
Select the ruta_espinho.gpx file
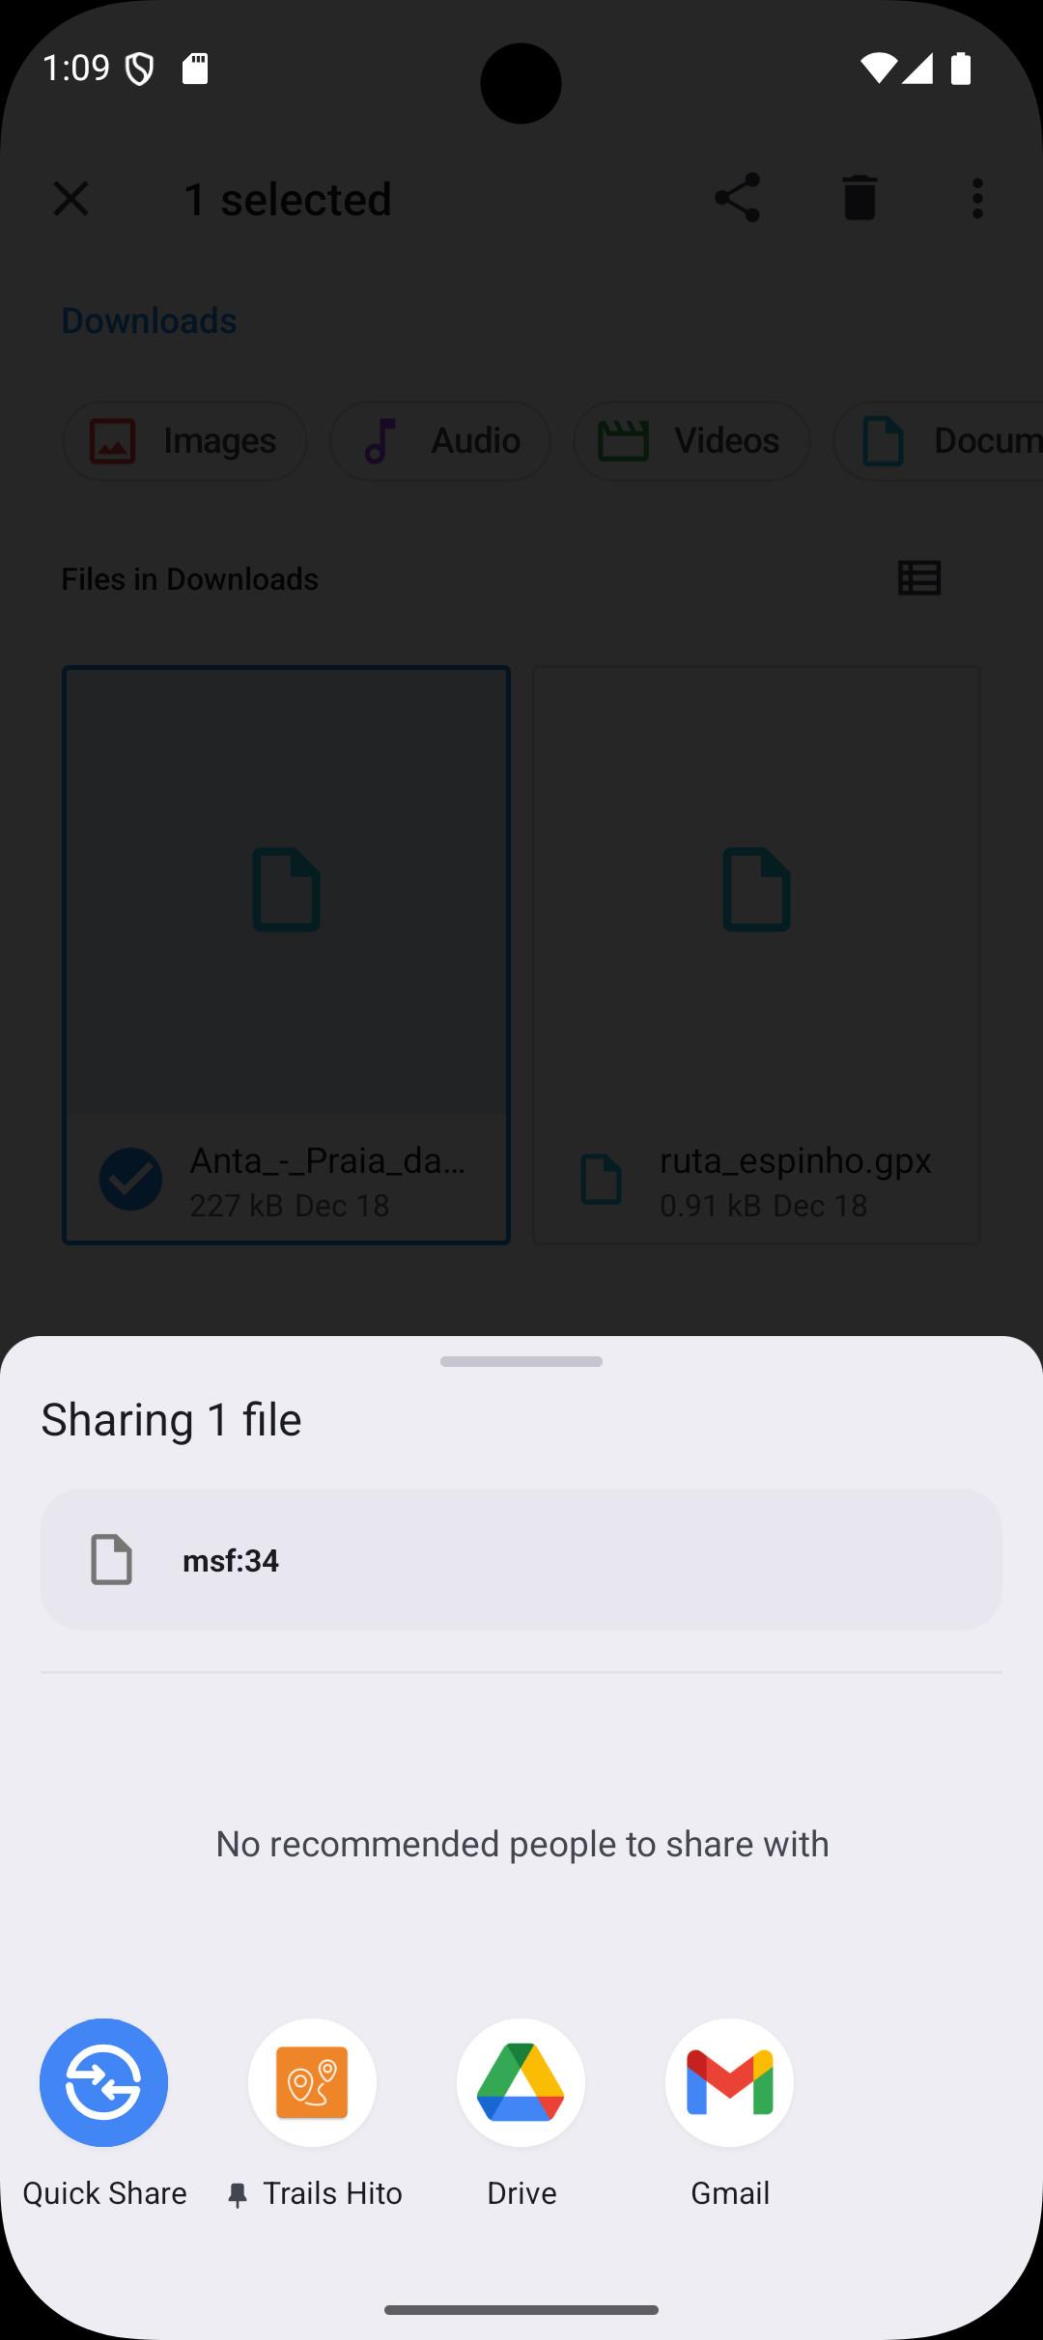[756, 955]
